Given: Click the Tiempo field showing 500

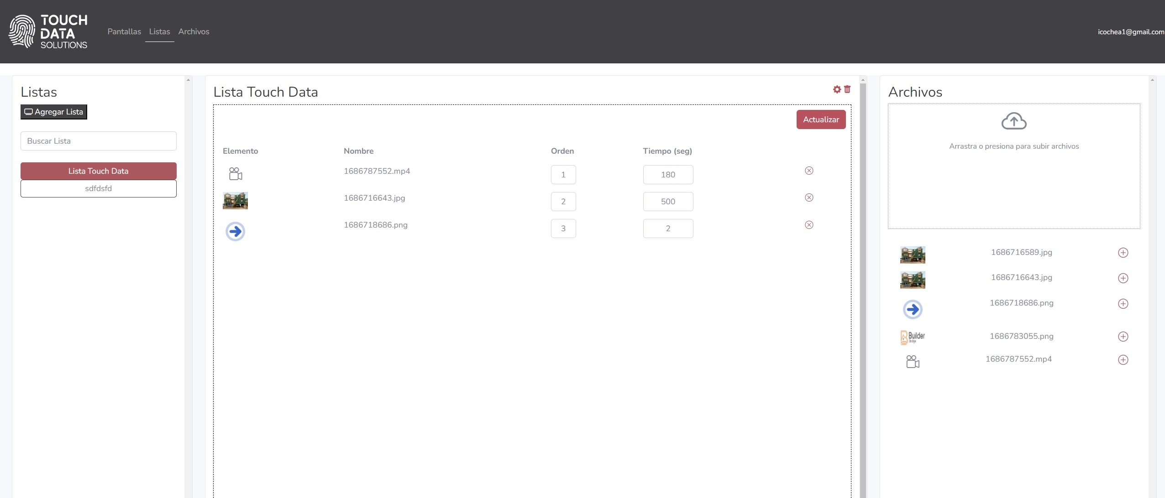Looking at the screenshot, I should tap(668, 202).
